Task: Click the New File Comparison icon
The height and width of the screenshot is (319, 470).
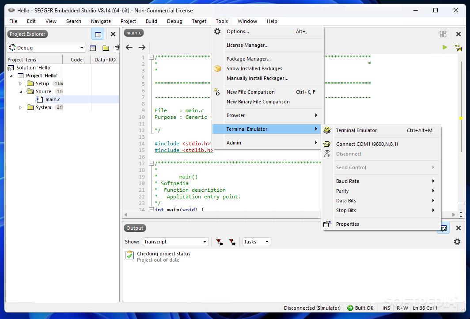Action: [217, 92]
